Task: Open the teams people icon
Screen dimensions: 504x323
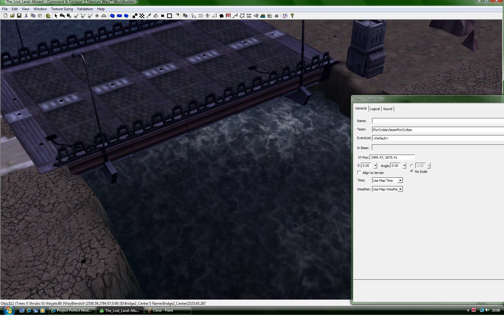Action: (263, 16)
